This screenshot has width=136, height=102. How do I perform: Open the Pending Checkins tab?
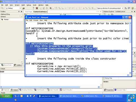click(x=26, y=90)
